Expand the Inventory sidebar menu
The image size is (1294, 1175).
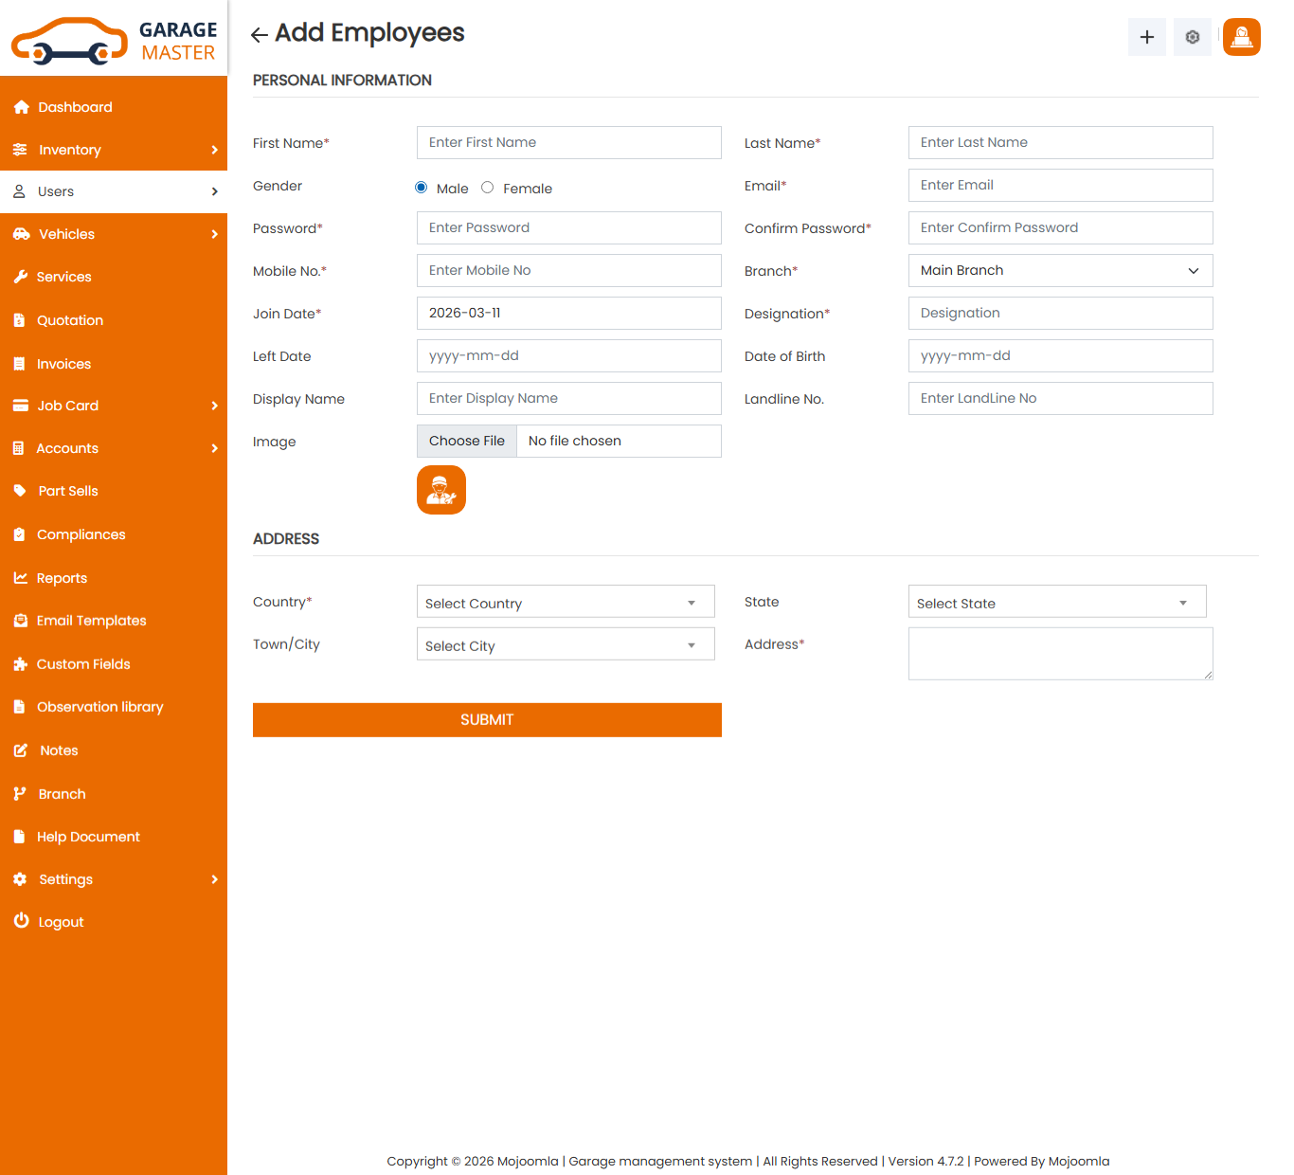[114, 150]
